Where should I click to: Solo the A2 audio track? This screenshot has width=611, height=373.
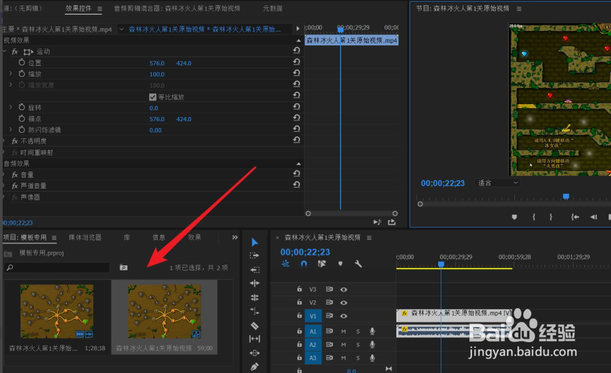point(358,345)
